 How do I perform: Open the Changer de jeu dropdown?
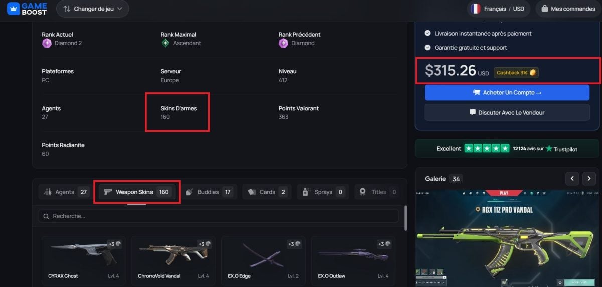pos(92,9)
